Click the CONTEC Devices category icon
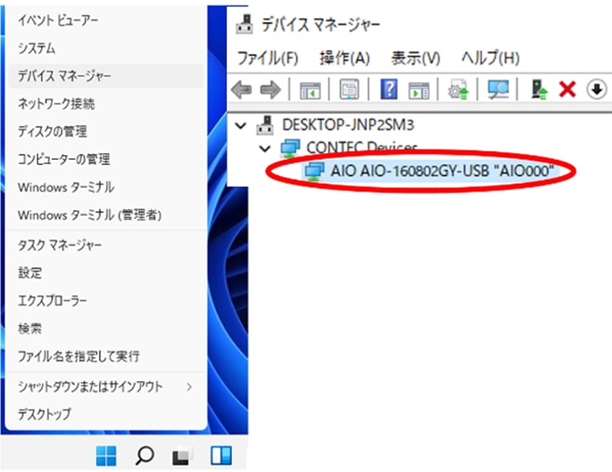This screenshot has height=472, width=612. (x=290, y=148)
